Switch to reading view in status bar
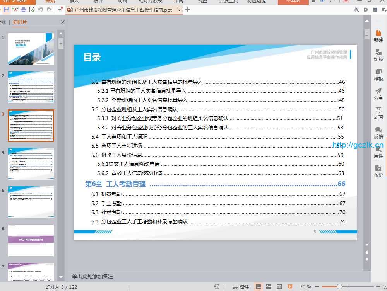Viewport: 387px width, 291px height. tap(279, 287)
